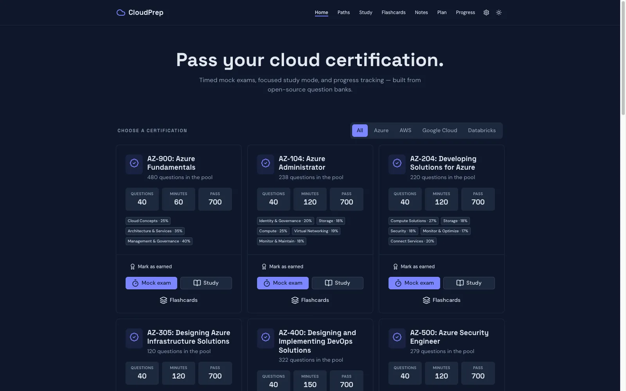Click the AZ-204 certification badge icon
The height and width of the screenshot is (391, 626).
coord(397,163)
